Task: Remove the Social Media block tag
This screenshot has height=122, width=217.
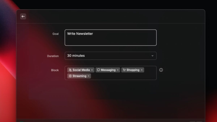Action: [x=92, y=70]
